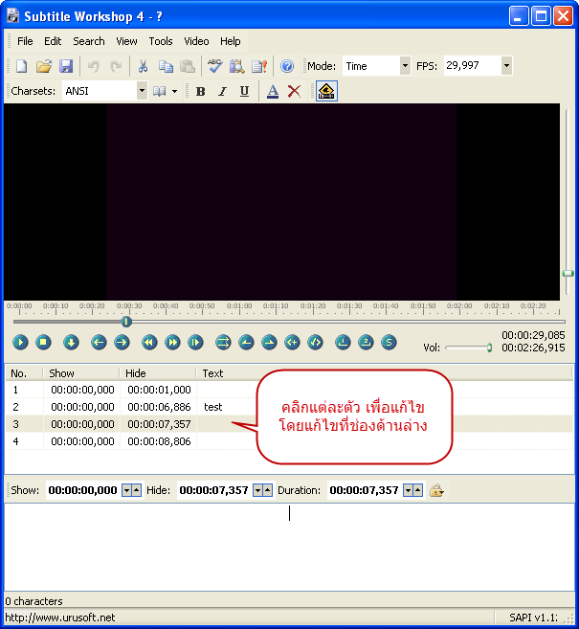Click the add synchronization point (S) button
Viewport: 579px width, 629px height.
(x=389, y=343)
